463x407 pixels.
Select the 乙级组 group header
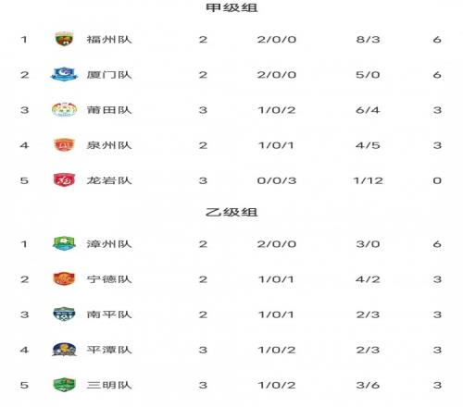point(231,212)
